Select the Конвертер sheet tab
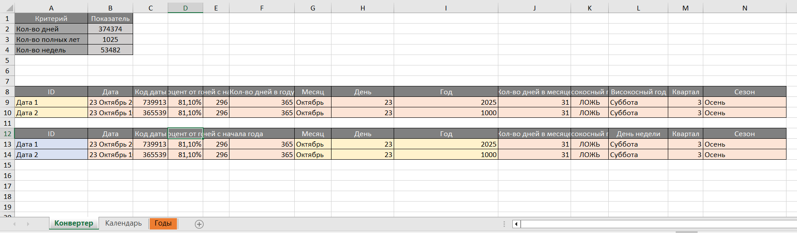This screenshot has width=797, height=233. pyautogui.click(x=74, y=223)
